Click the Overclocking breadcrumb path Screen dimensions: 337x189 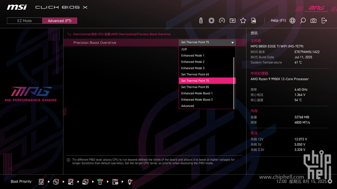click(x=122, y=34)
